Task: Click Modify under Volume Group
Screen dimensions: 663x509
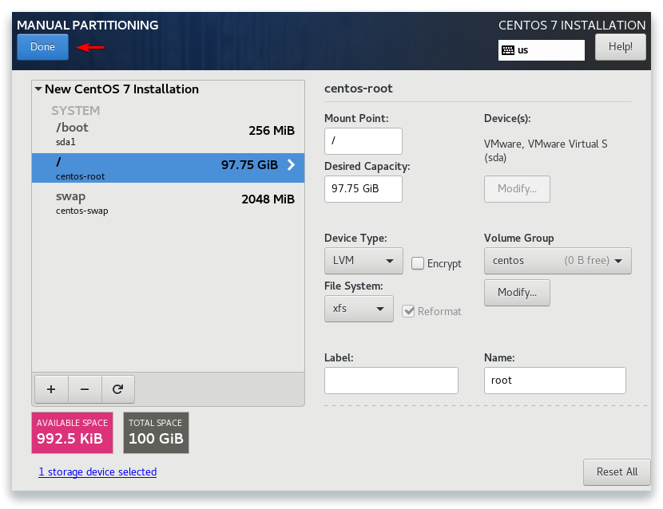Action: pyautogui.click(x=517, y=292)
